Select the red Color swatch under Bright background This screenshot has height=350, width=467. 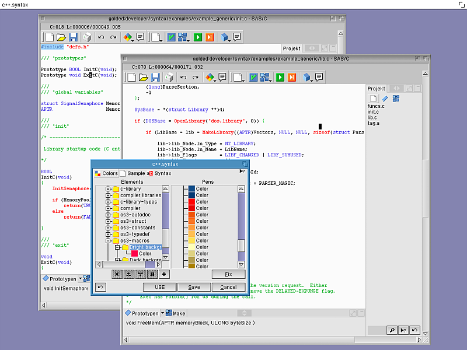[x=134, y=254]
